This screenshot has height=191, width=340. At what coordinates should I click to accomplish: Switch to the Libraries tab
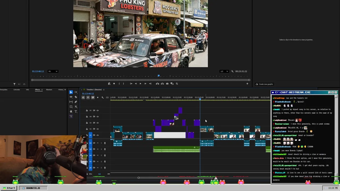[x=16, y=90]
